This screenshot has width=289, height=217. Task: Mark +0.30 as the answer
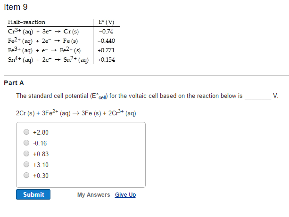26,176
